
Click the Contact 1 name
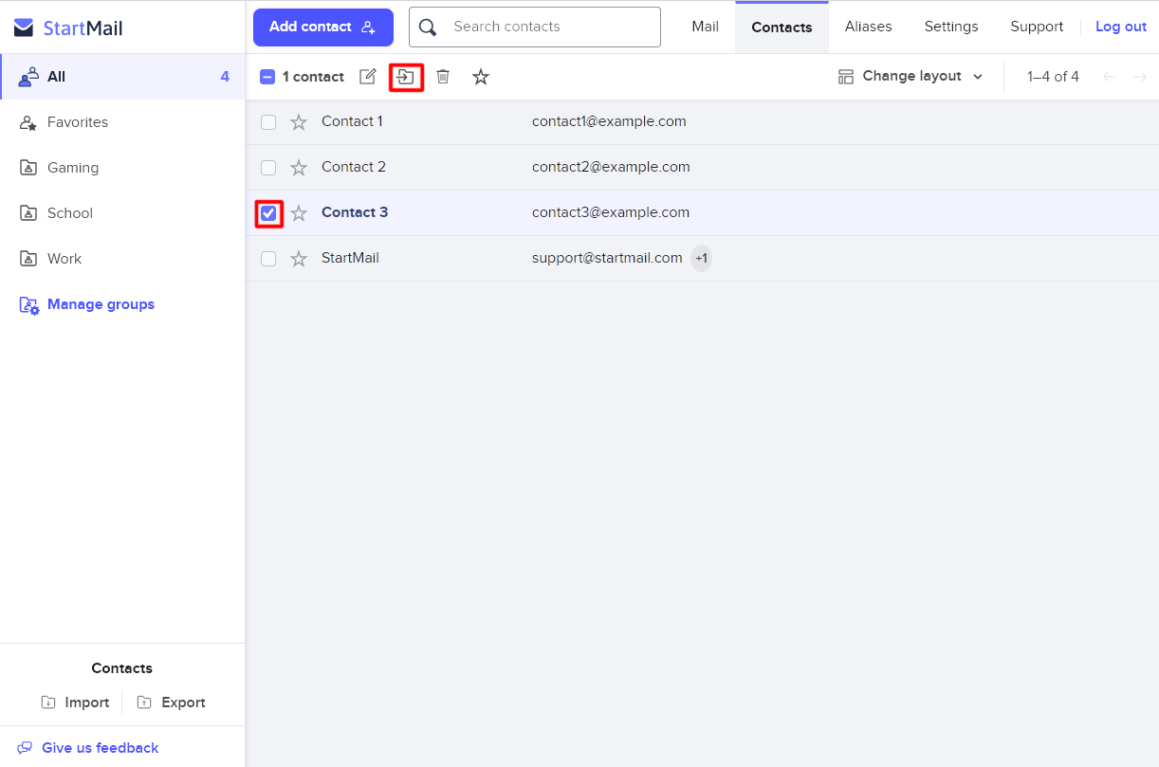point(352,121)
